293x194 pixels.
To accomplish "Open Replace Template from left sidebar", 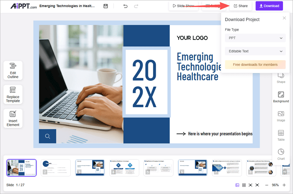I will click(x=13, y=95).
